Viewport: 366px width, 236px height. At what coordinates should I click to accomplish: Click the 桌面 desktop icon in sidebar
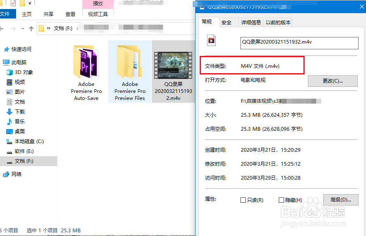click(x=9, y=132)
